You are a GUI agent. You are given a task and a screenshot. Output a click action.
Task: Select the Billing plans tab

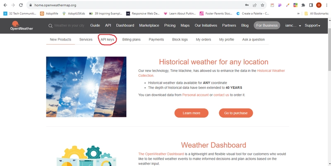click(131, 39)
